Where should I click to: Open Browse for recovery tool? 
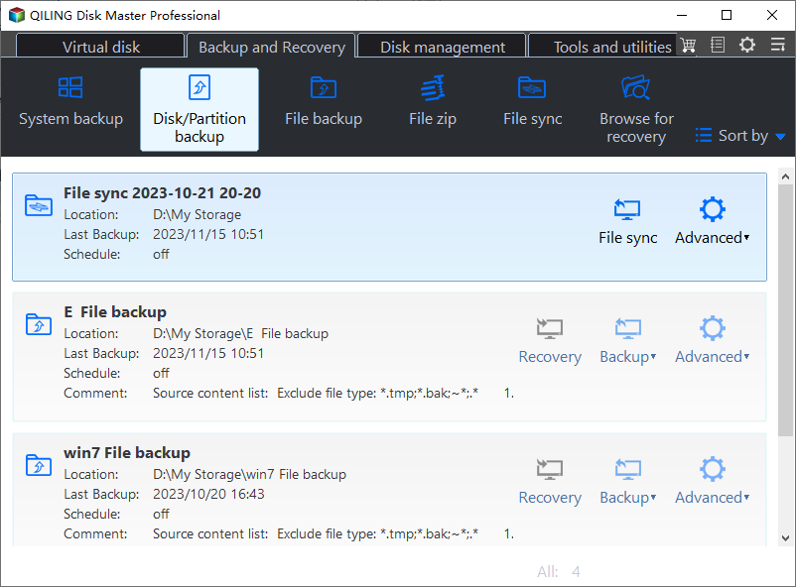pos(636,109)
